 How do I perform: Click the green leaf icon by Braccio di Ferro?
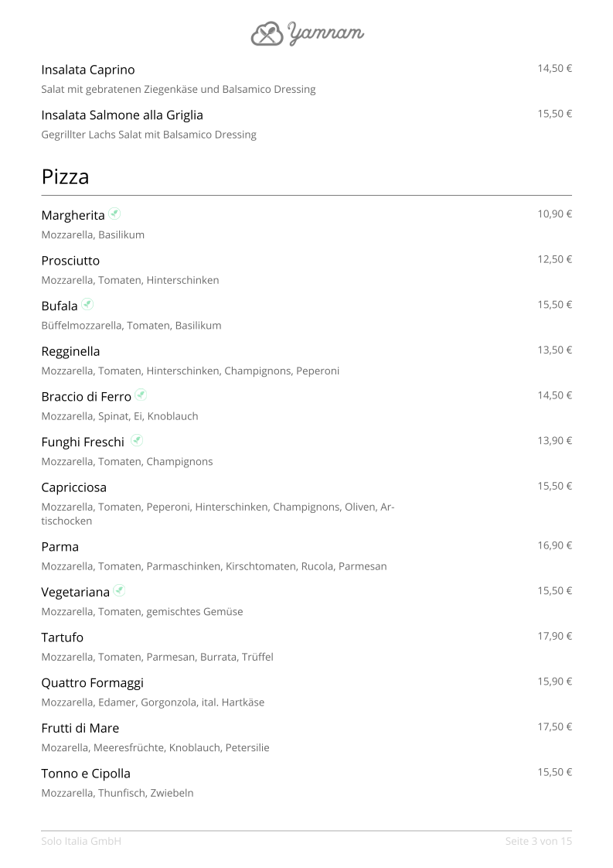pos(141,395)
